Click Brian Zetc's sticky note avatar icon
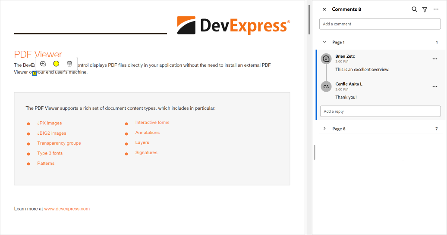The height and width of the screenshot is (235, 447). coord(326,59)
